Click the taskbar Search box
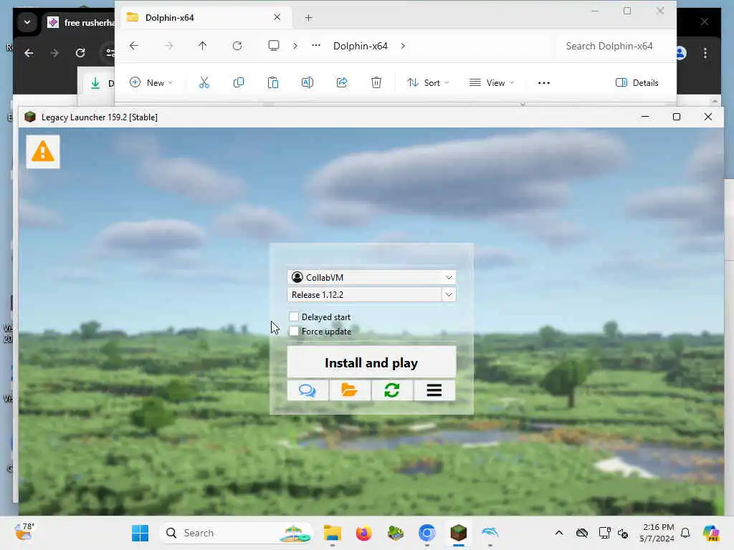Screen dimensions: 734x550 [237, 533]
